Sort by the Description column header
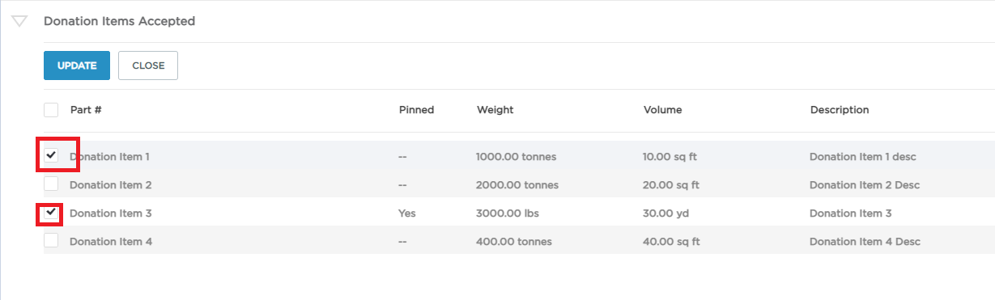The image size is (995, 300). coord(840,110)
